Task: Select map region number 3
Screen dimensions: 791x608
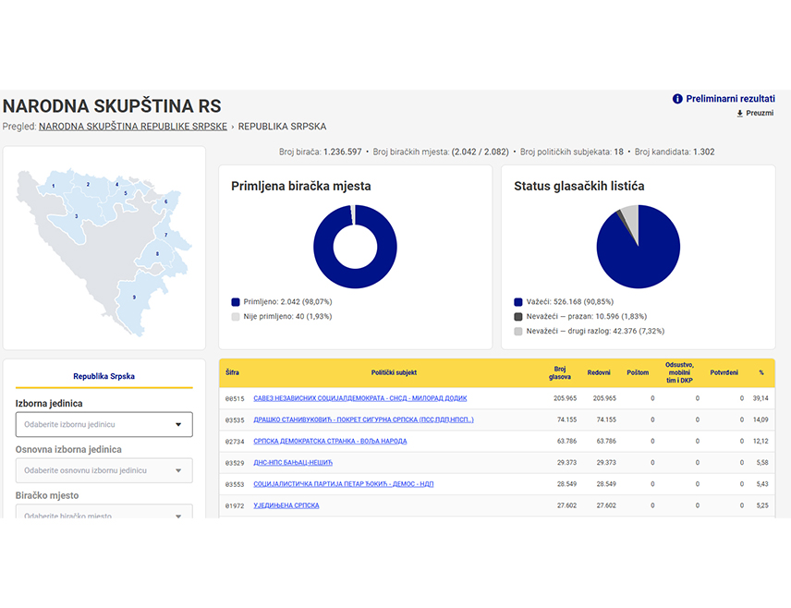Action: (x=77, y=218)
